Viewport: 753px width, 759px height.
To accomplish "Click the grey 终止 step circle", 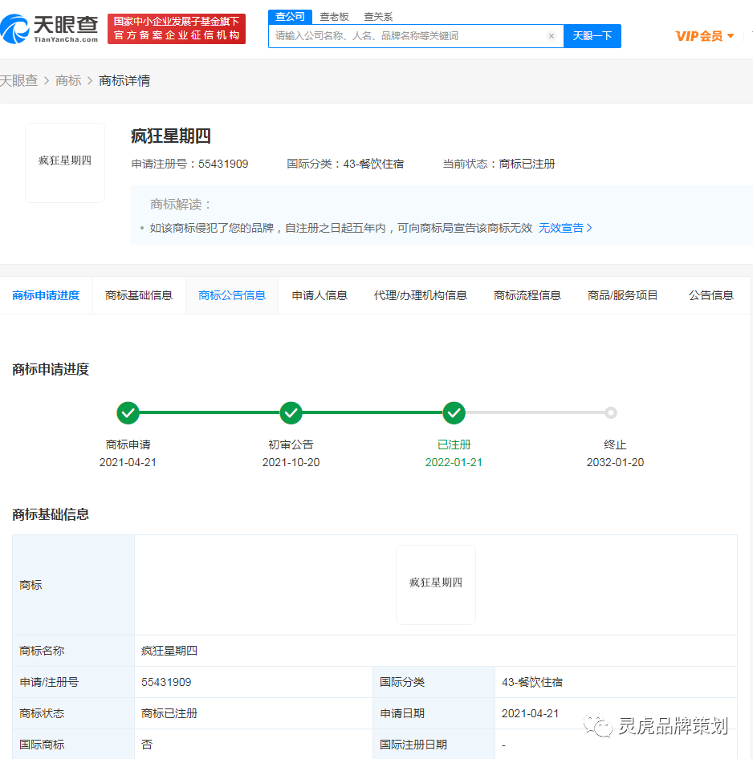I will coord(611,413).
